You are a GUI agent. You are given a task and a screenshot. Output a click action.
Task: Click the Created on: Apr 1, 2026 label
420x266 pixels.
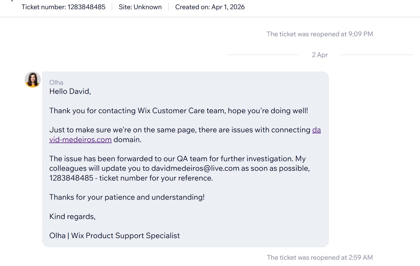pos(210,7)
